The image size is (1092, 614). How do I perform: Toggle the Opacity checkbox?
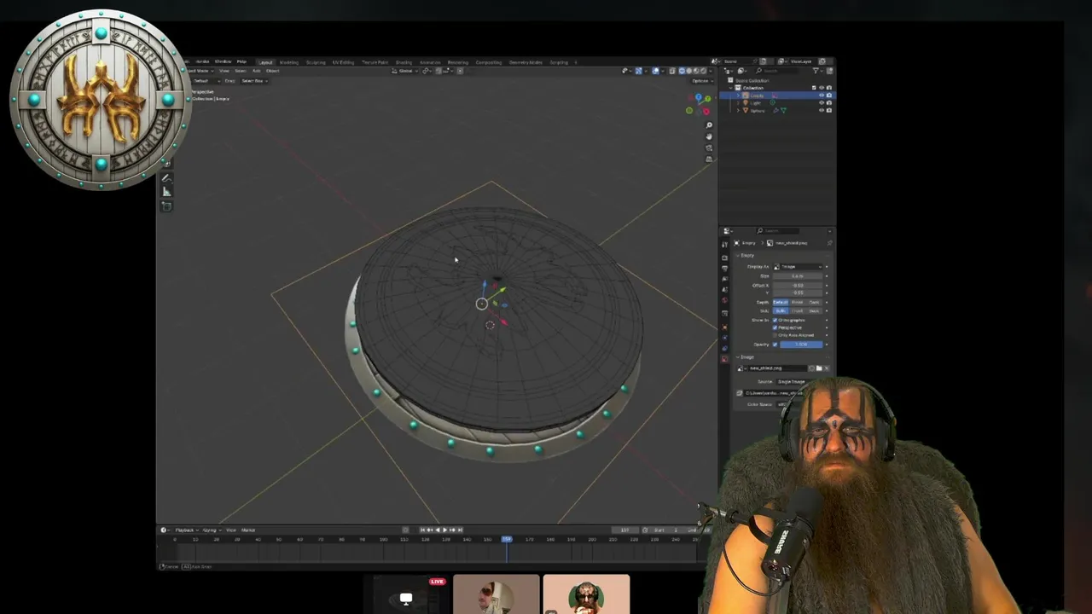point(775,345)
